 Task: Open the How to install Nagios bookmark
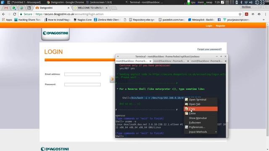click(58, 20)
